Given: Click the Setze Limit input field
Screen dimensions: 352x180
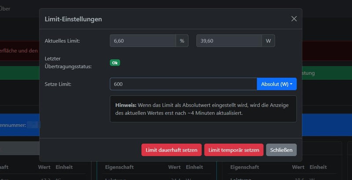Looking at the screenshot, I should coord(183,84).
